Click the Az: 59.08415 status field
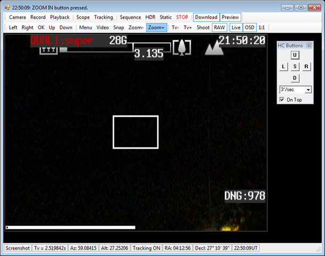The width and height of the screenshot is (325, 256). pos(83,248)
